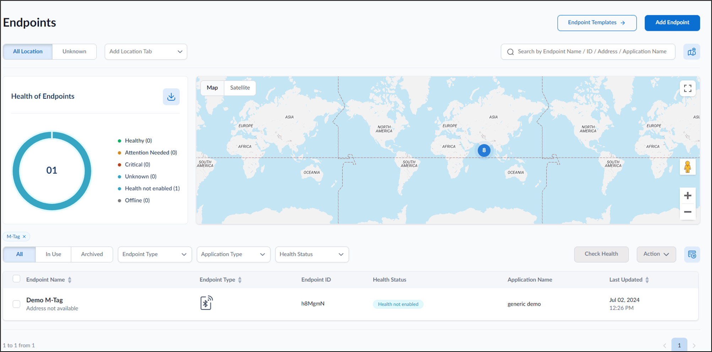This screenshot has width=712, height=352.
Task: Expand the Endpoint Type filter
Action: pyautogui.click(x=155, y=254)
